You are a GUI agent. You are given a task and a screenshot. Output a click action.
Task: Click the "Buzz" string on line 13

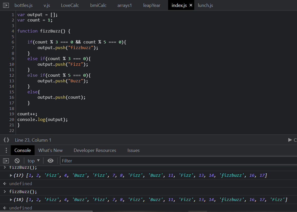76,81
